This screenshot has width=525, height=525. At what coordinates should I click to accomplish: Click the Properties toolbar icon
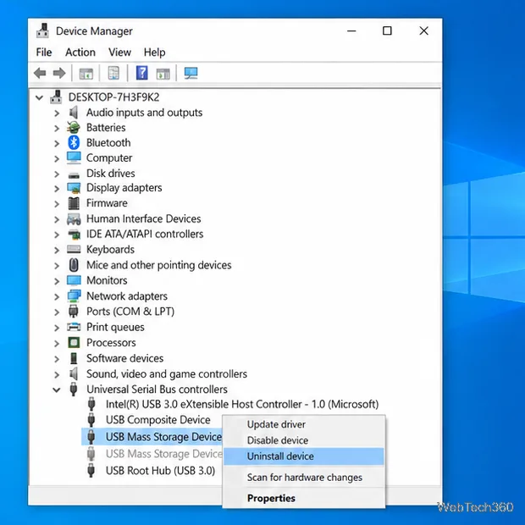(x=113, y=73)
